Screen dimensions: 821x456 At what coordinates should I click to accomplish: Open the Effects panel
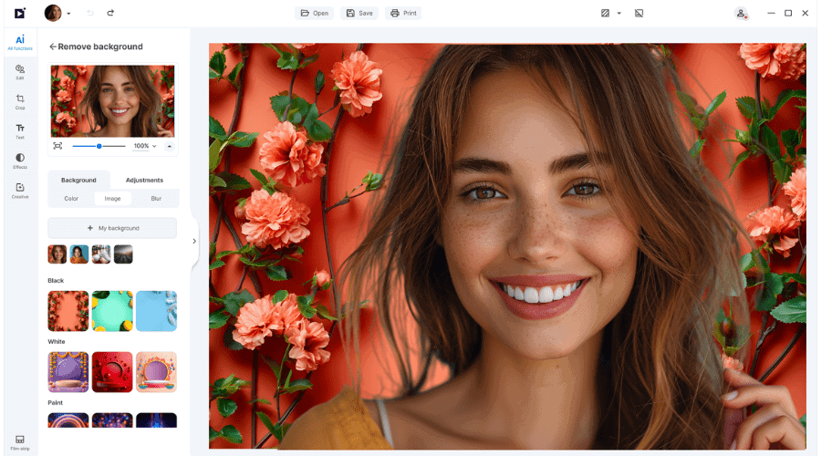point(20,161)
